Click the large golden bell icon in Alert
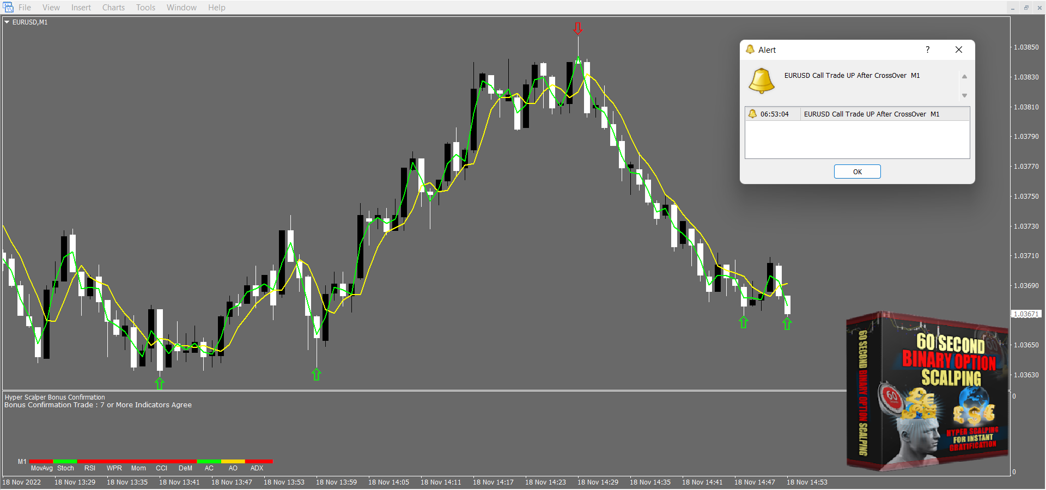The width and height of the screenshot is (1046, 490). (762, 81)
